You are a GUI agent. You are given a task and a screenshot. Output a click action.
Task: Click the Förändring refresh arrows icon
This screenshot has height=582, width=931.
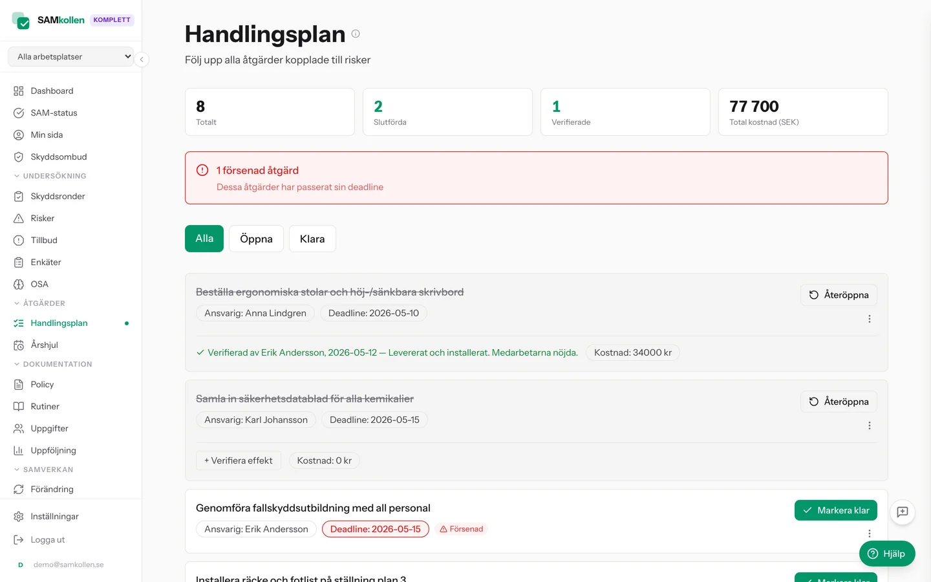pos(19,490)
